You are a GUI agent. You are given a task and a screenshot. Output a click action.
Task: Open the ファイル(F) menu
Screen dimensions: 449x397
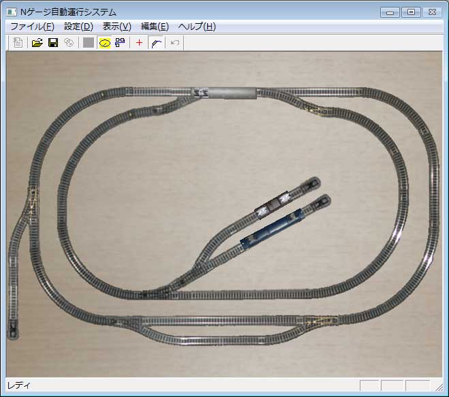32,27
